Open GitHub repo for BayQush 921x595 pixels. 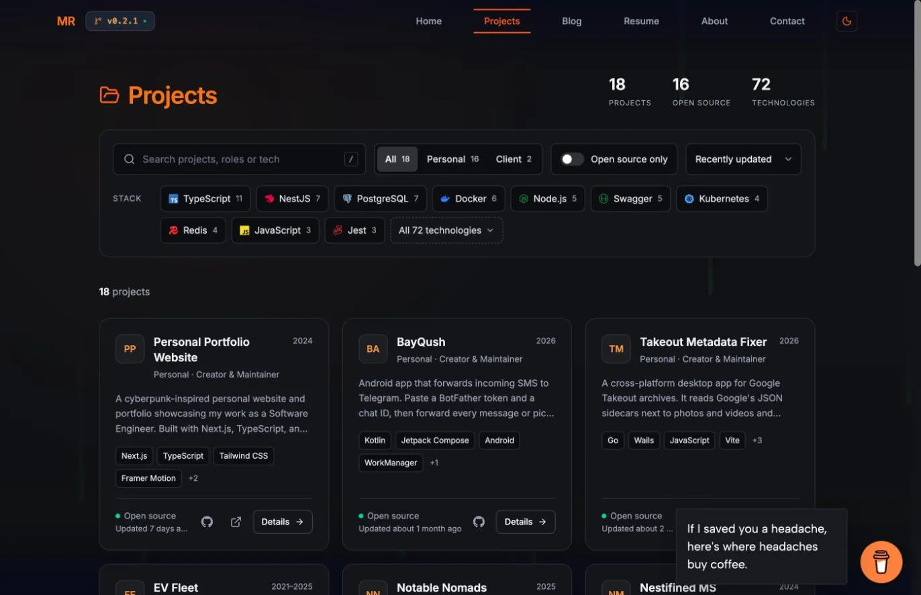(479, 522)
